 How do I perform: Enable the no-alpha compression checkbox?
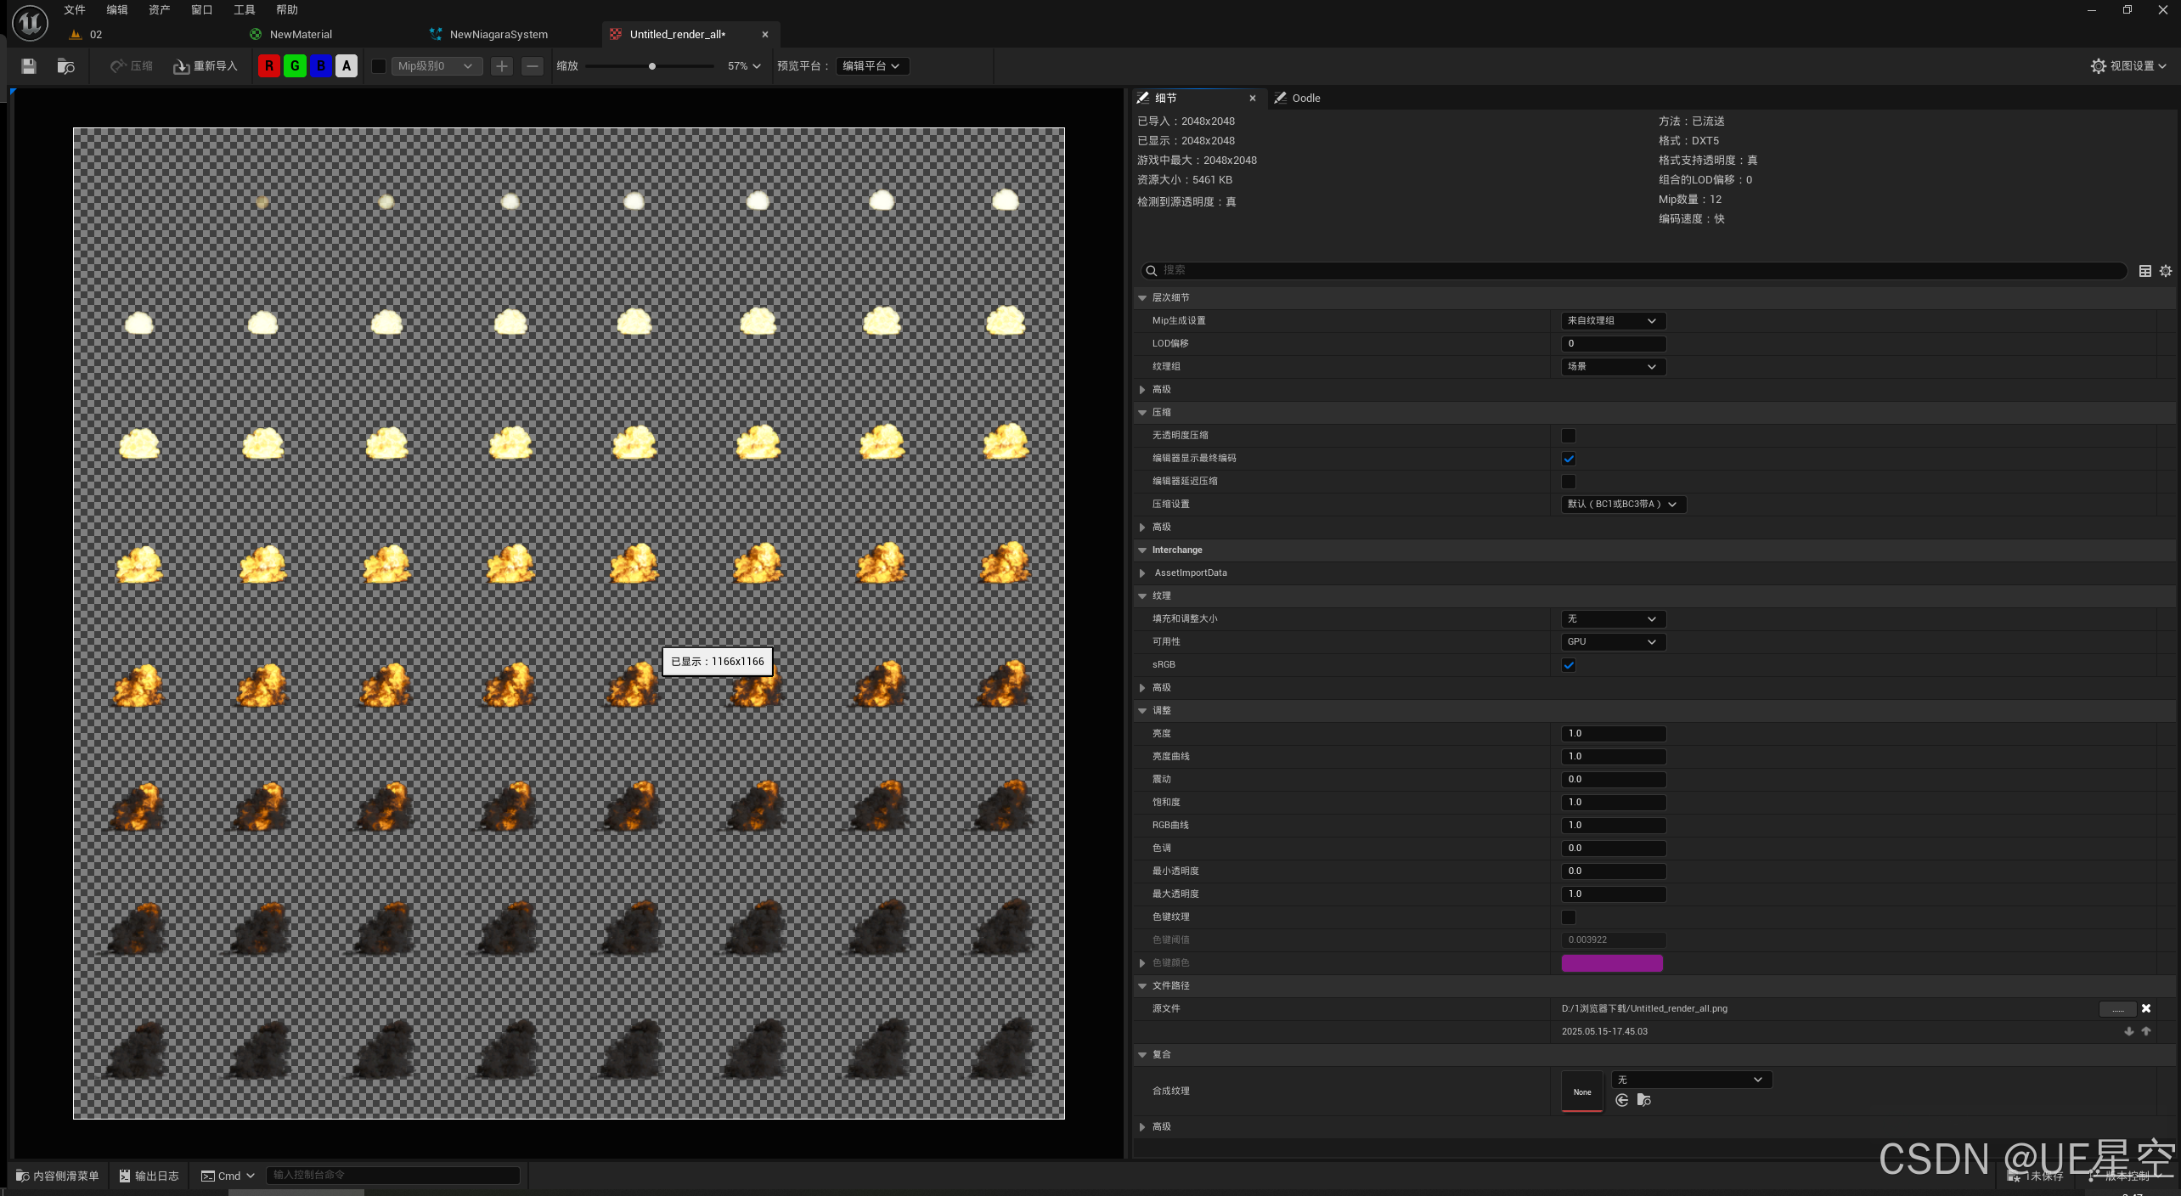coord(1568,436)
